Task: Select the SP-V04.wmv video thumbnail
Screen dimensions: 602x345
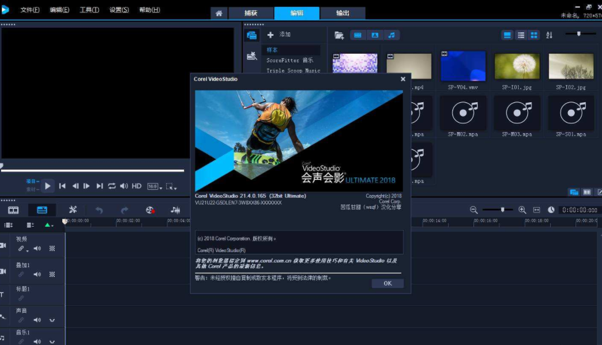Action: tap(463, 66)
